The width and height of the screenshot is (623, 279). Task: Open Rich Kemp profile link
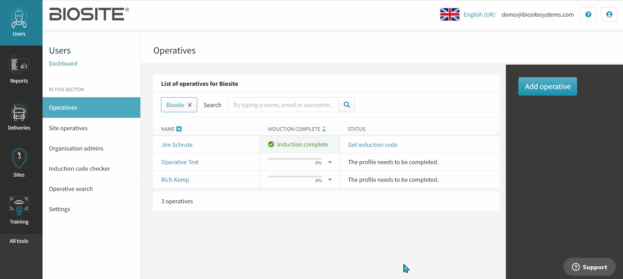point(175,180)
